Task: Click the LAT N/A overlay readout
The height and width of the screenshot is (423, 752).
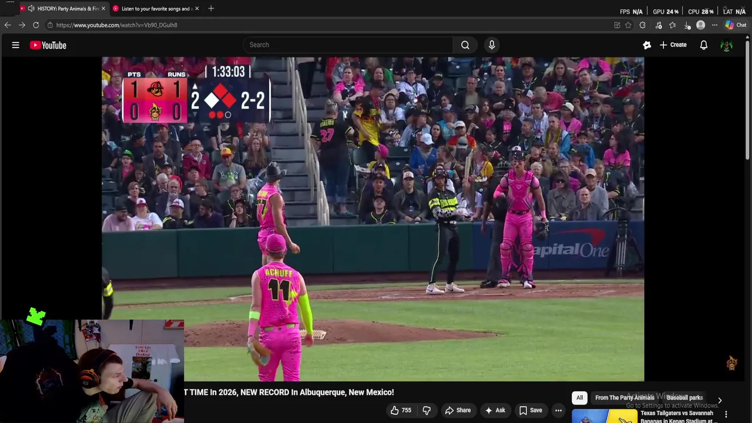Action: [x=734, y=12]
